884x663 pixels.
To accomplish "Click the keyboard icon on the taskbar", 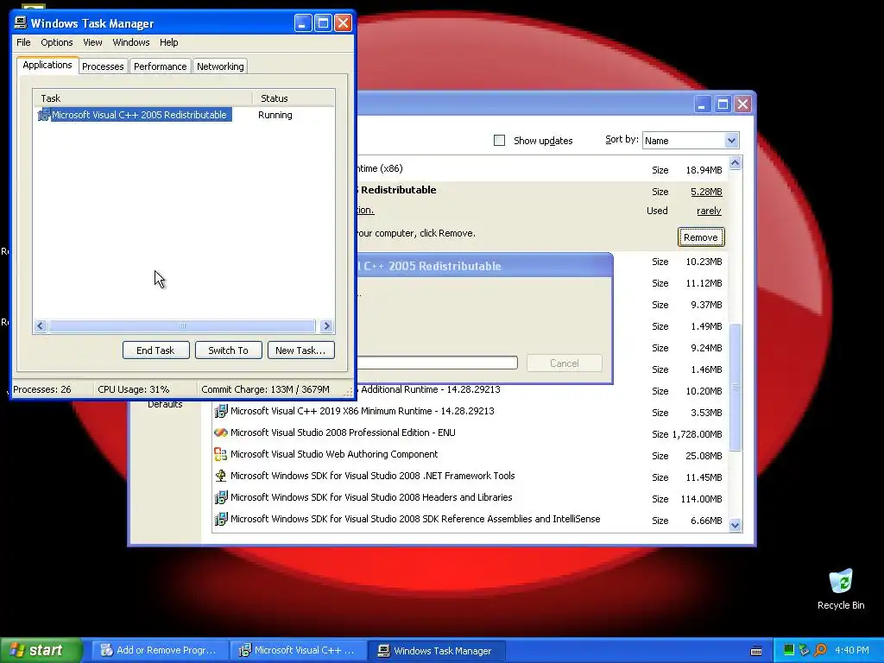I will tap(756, 651).
